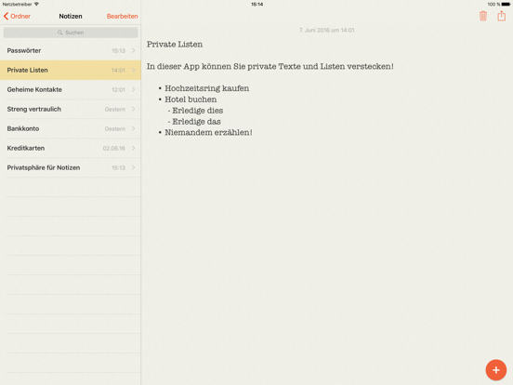Tap the note date 7. Juni 2016

tap(326, 30)
